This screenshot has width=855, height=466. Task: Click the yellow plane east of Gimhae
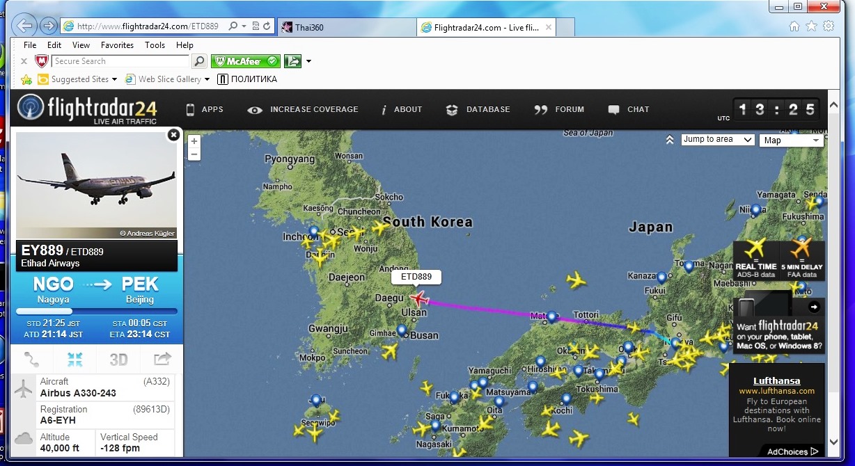[x=389, y=352]
